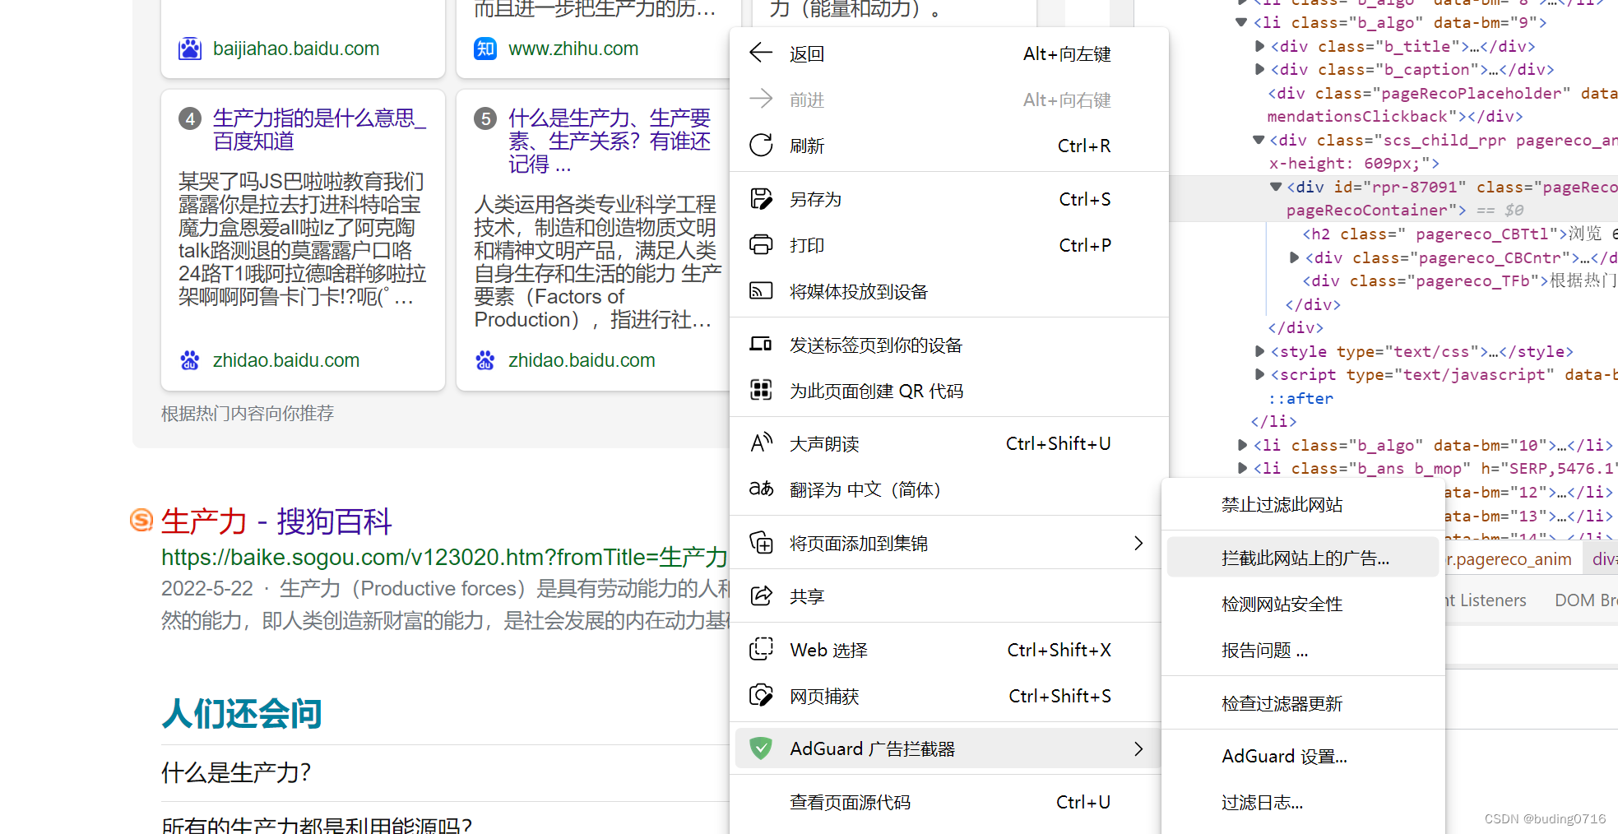Click Baidu paw icon in card number 4
1618x834 pixels.
point(190,360)
